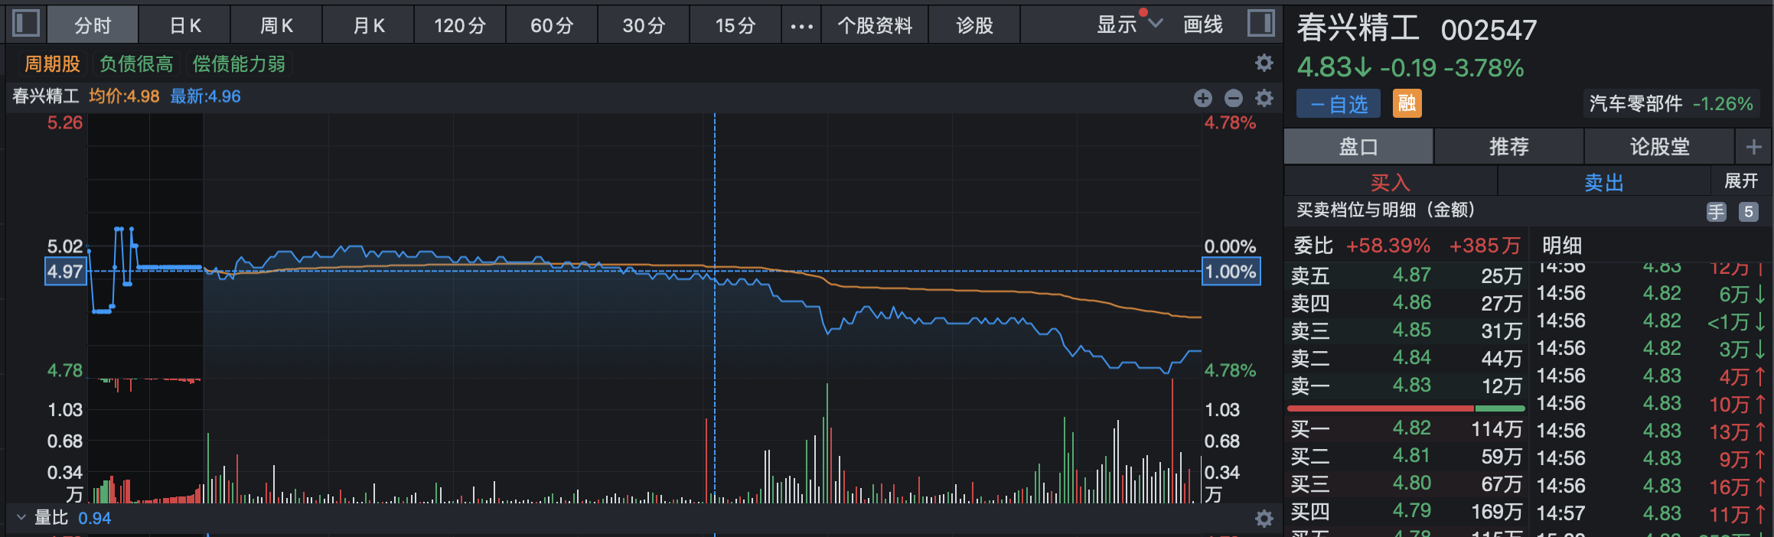
Task: Add a new tab with plus icon
Action: click(1753, 146)
